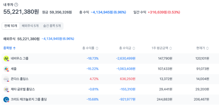Click the -0.81% return for 제타 글로벌
219x108 pixels.
(x=93, y=89)
